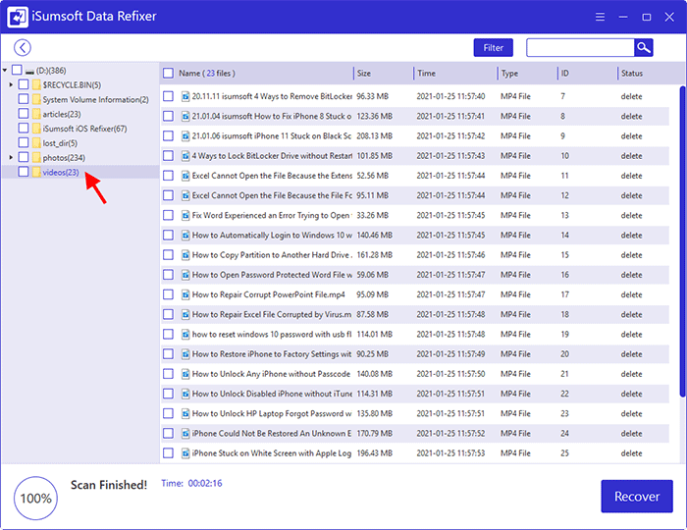
Task: Click the photos folder icon
Action: [36, 157]
